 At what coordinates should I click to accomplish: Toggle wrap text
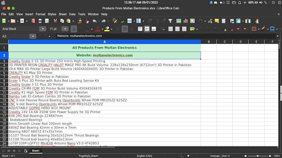[163, 29]
